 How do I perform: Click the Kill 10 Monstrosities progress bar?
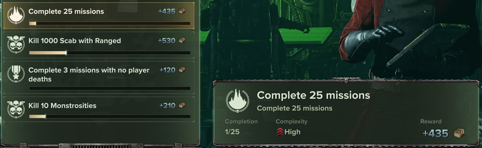(110, 116)
